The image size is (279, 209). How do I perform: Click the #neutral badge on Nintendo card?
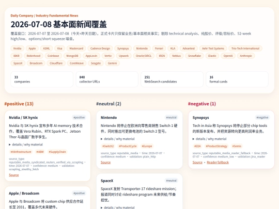coord(171,117)
